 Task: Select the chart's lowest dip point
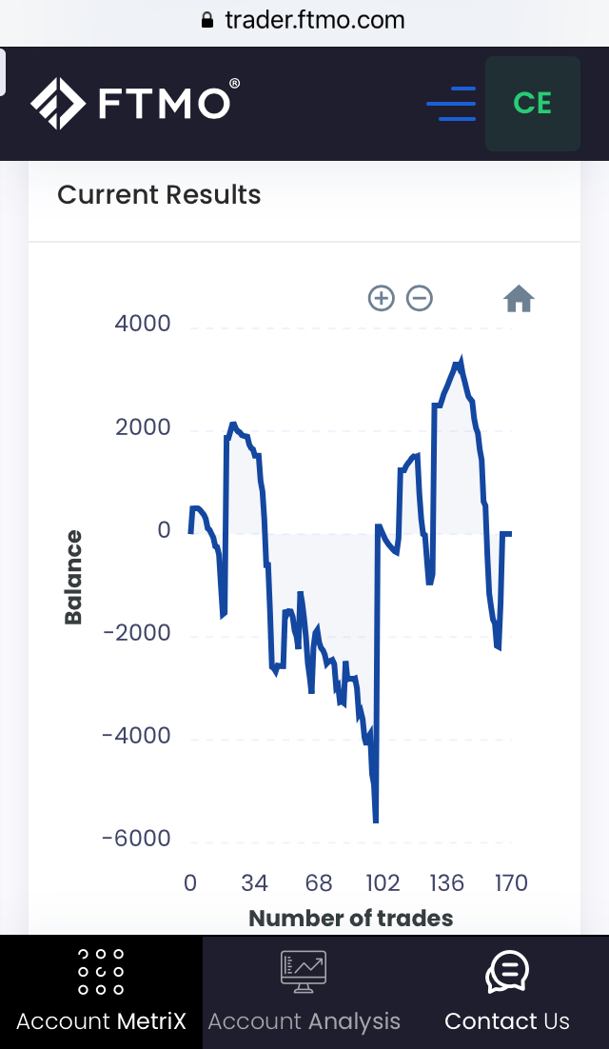pos(376,821)
